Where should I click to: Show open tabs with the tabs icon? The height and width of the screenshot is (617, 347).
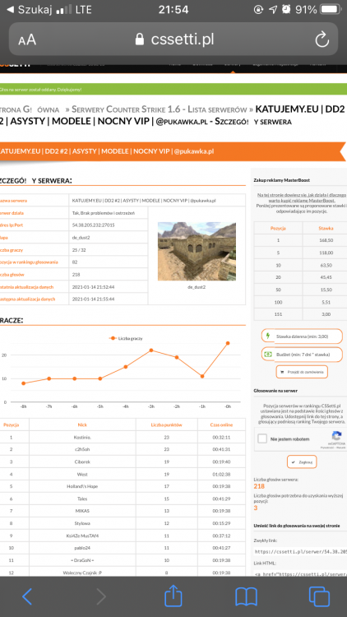319,596
